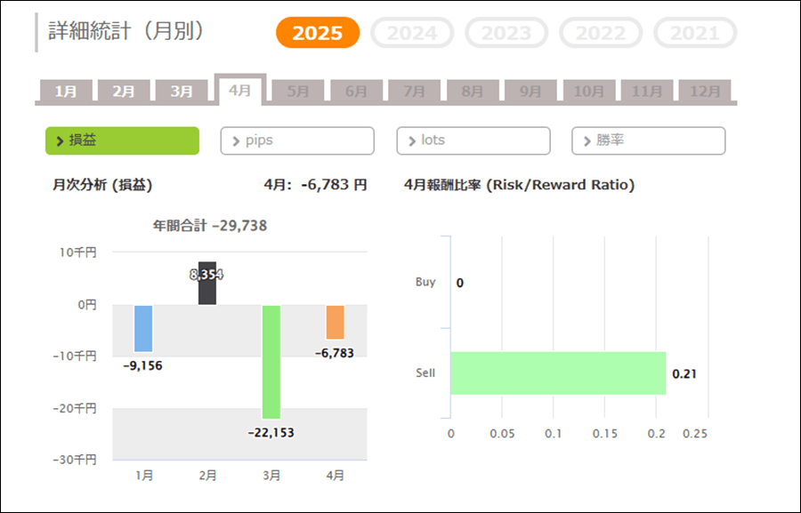Image resolution: width=801 pixels, height=513 pixels.
Task: Open the 6月 tab
Action: click(x=356, y=91)
